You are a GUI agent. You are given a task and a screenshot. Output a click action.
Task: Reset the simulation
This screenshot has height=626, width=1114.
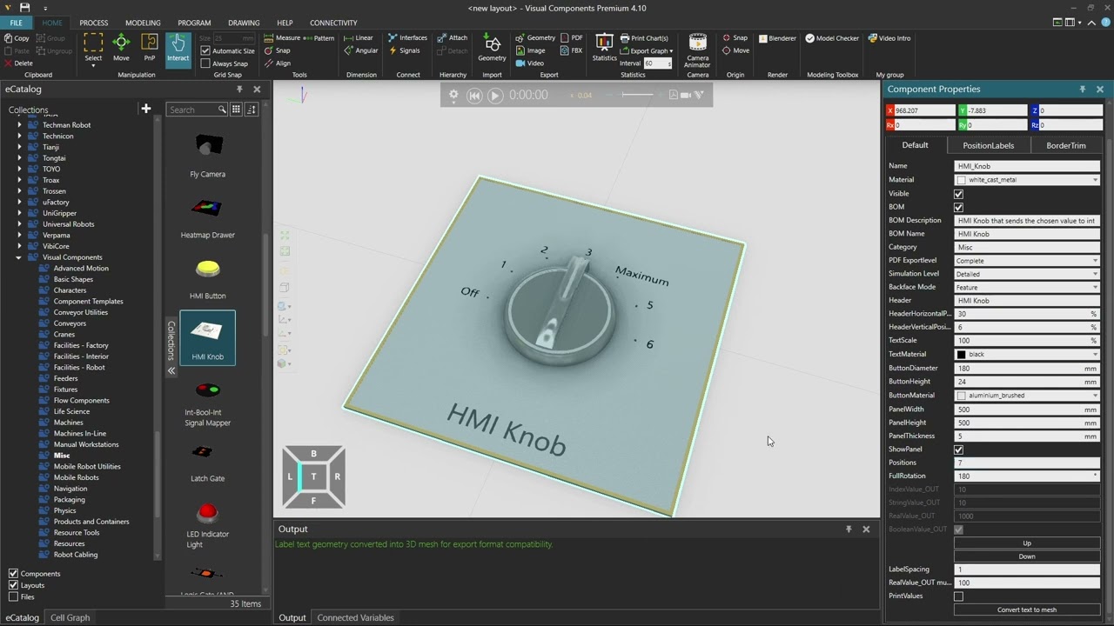pos(474,96)
